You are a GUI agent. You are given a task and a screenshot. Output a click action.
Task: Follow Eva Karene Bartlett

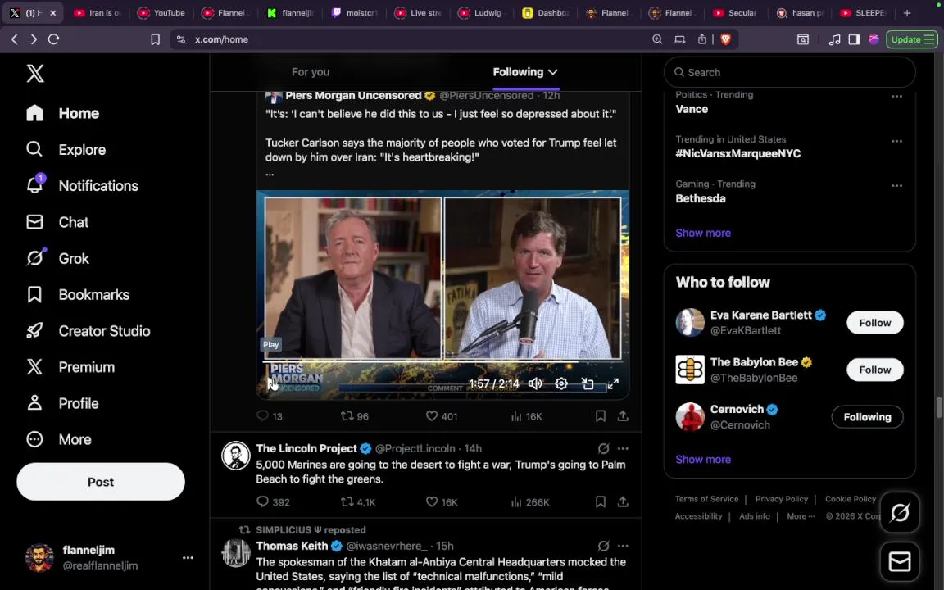(875, 323)
